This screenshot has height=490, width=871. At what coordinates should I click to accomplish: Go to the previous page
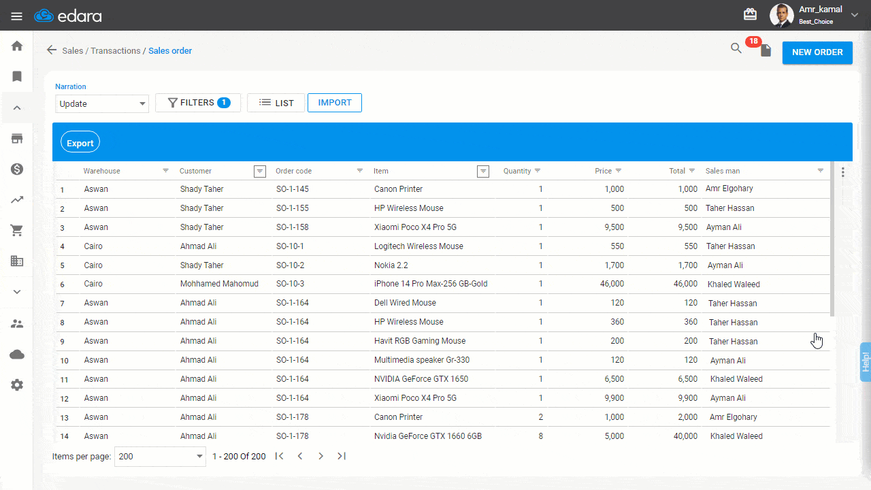tap(300, 456)
